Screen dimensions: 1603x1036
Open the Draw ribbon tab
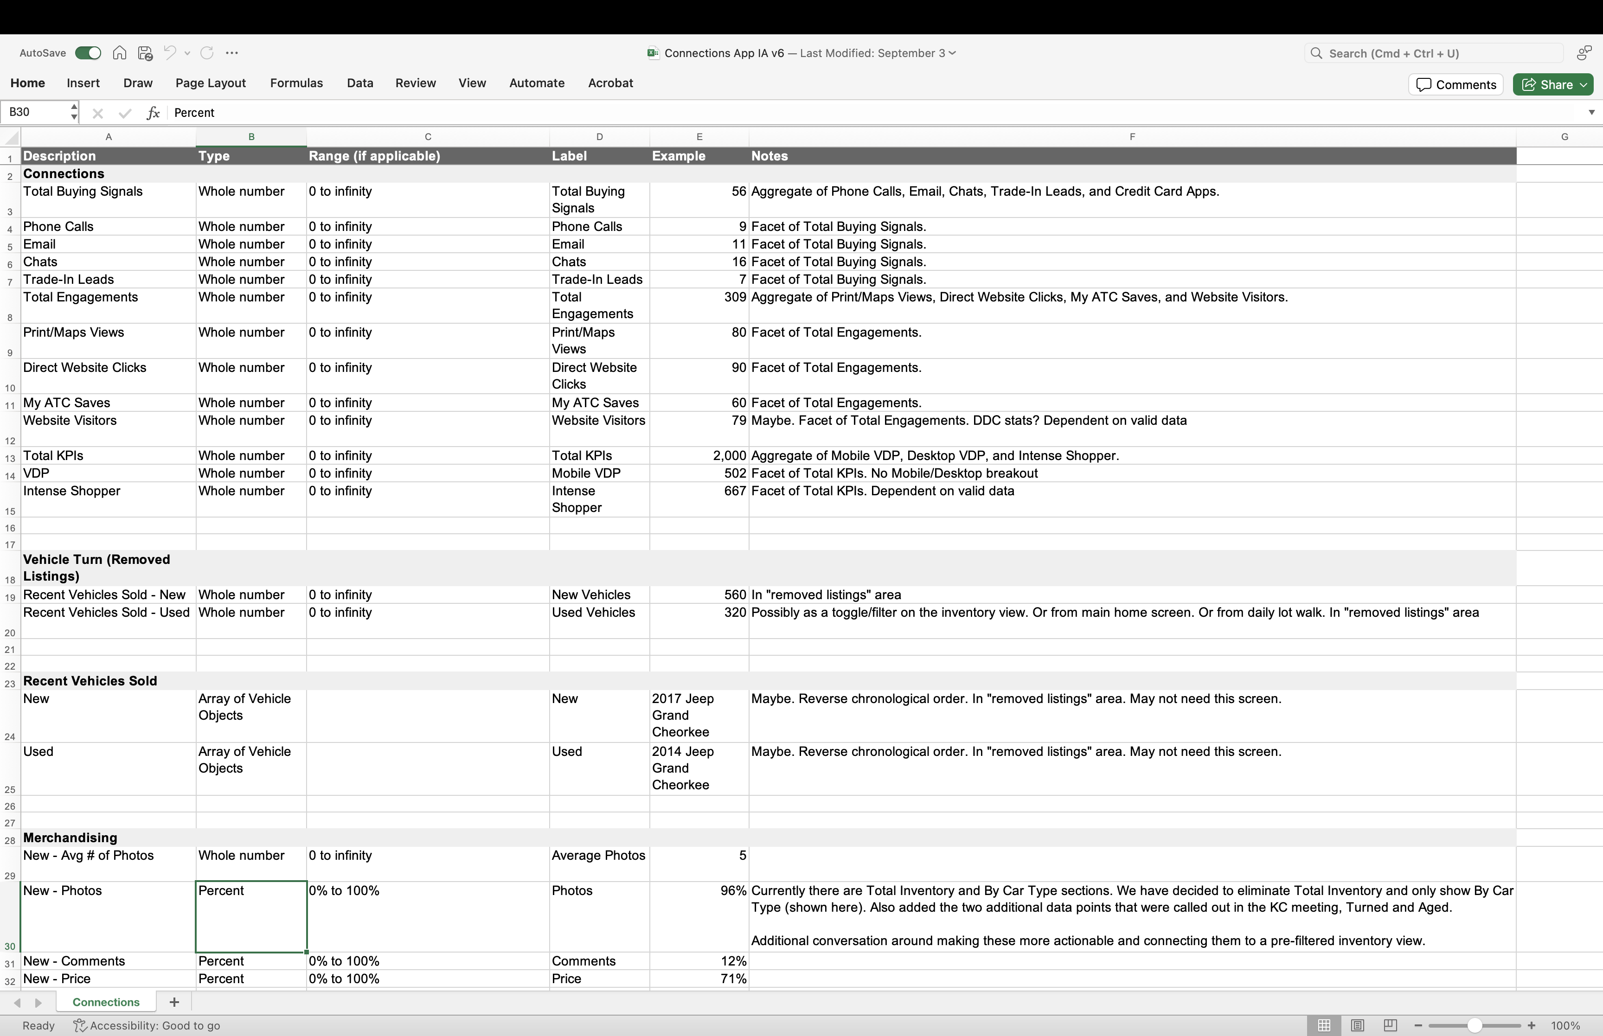pos(138,83)
